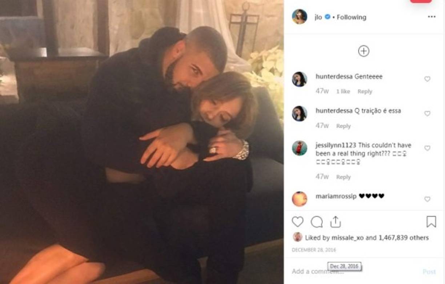The height and width of the screenshot is (284, 445).
Task: Toggle the Following status for jlo
Action: 352,17
